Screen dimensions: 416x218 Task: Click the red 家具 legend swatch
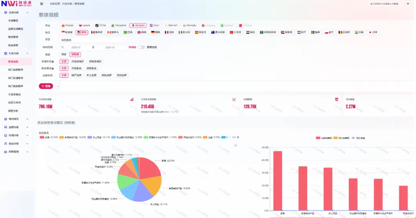42,137
